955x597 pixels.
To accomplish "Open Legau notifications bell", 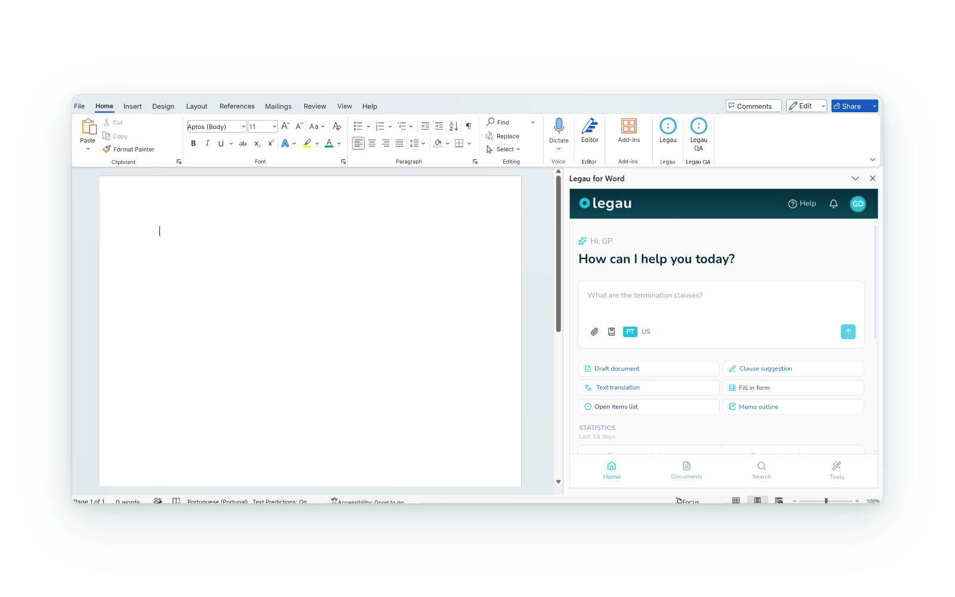I will coord(834,204).
